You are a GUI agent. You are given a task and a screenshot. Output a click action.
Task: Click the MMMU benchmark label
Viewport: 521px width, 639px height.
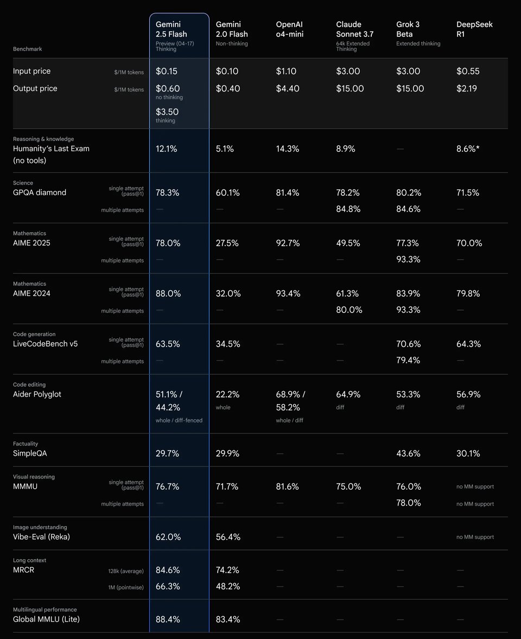25,487
